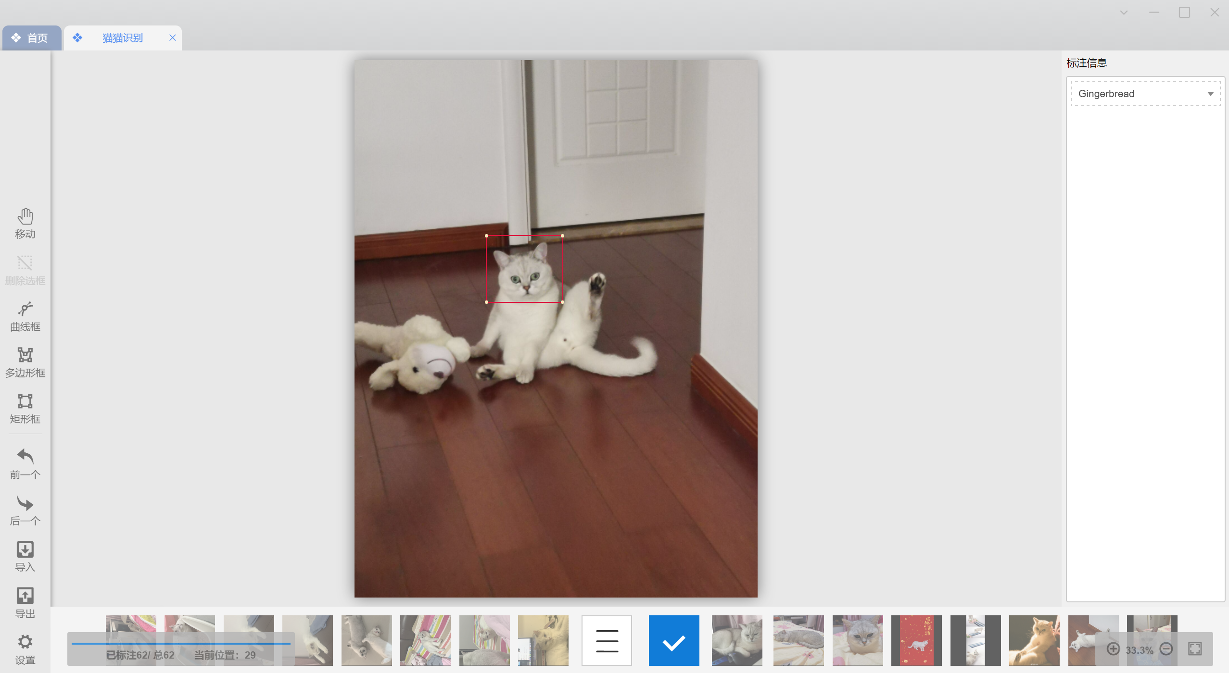The height and width of the screenshot is (673, 1229).
Task: Go to next image with 后一个
Action: 25,510
